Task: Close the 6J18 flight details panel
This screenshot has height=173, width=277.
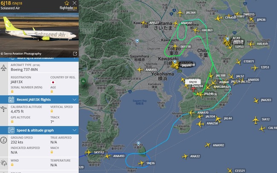Action: click(x=75, y=3)
